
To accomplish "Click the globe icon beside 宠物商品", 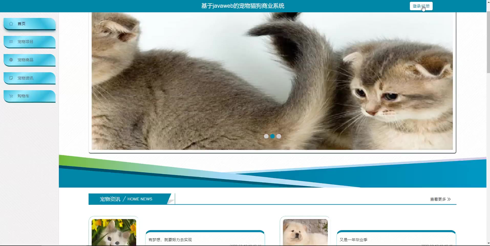I will pyautogui.click(x=11, y=60).
